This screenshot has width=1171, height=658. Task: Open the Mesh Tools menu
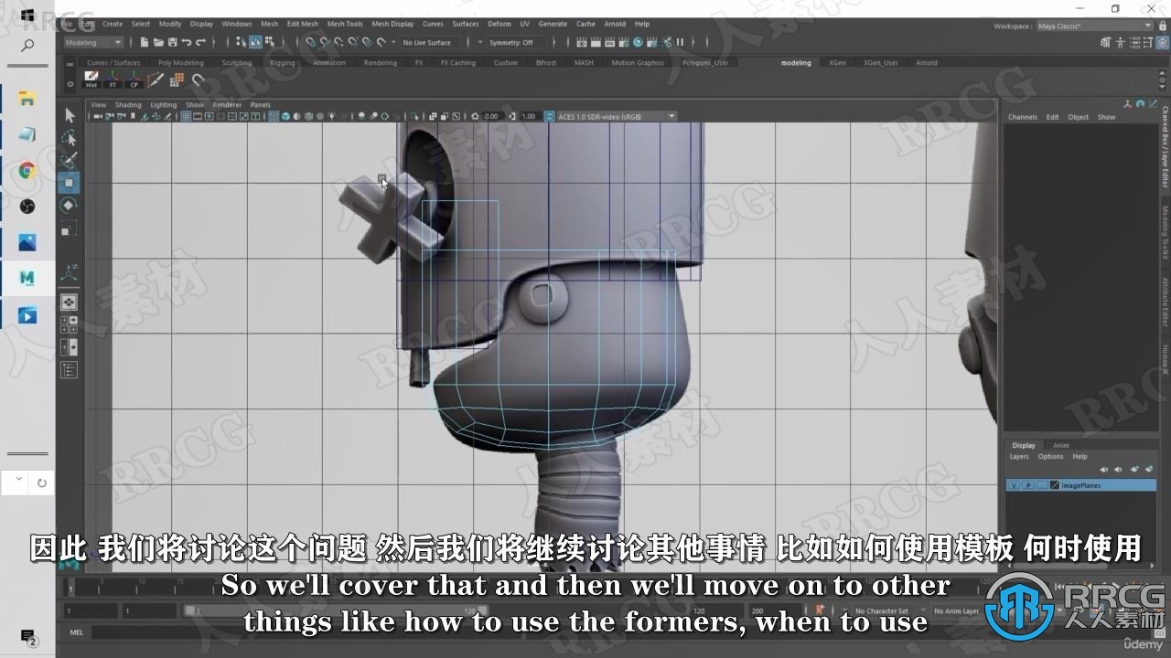coord(345,24)
